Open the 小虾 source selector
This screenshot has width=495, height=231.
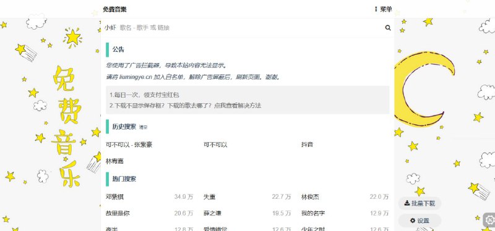point(111,28)
